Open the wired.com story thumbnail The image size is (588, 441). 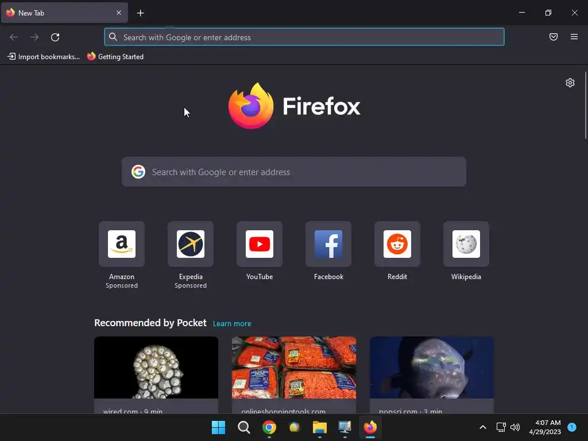coord(156,367)
